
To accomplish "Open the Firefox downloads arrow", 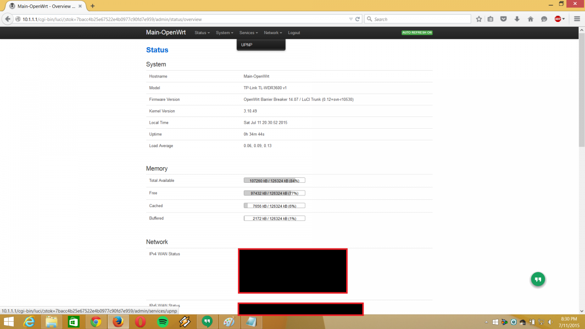I will [x=517, y=19].
